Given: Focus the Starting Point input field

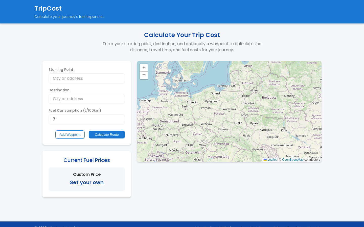Looking at the screenshot, I should (87, 78).
